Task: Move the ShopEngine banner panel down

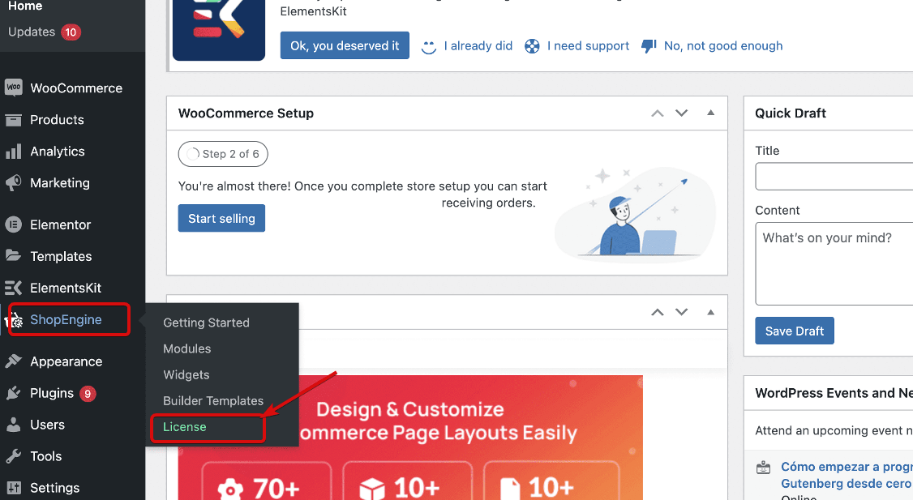Action: (681, 313)
